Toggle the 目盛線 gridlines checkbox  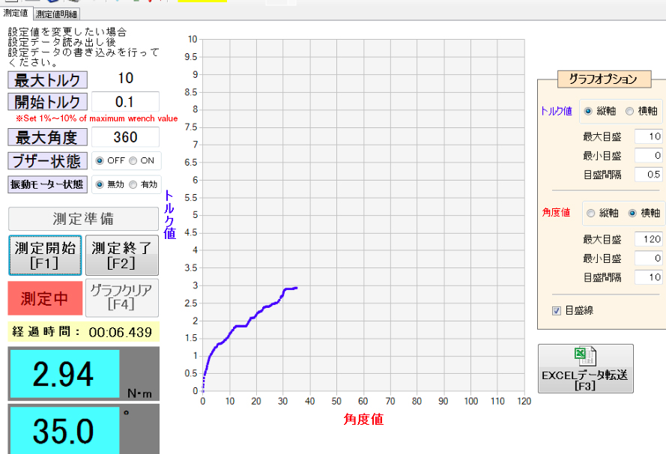(557, 310)
